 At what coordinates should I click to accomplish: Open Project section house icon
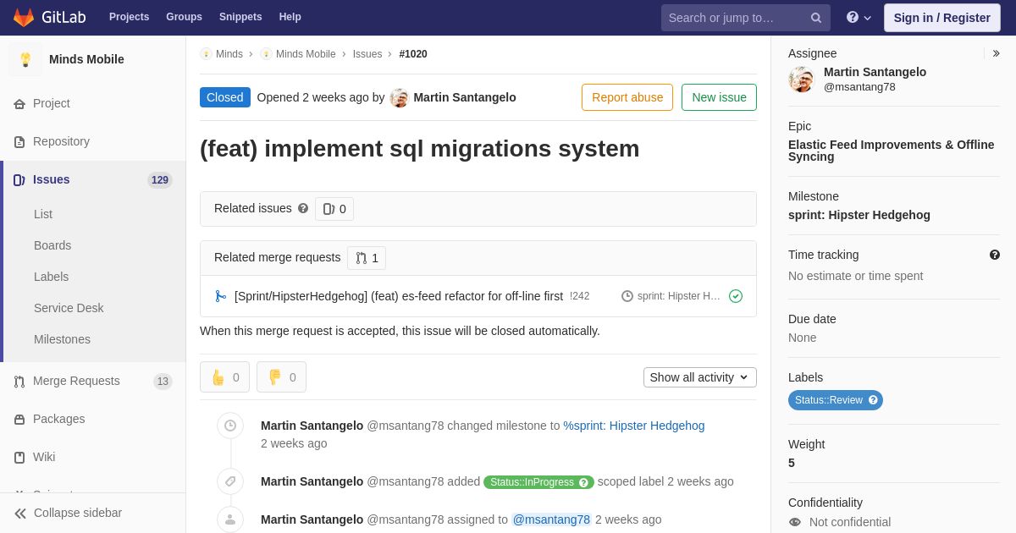(x=19, y=103)
